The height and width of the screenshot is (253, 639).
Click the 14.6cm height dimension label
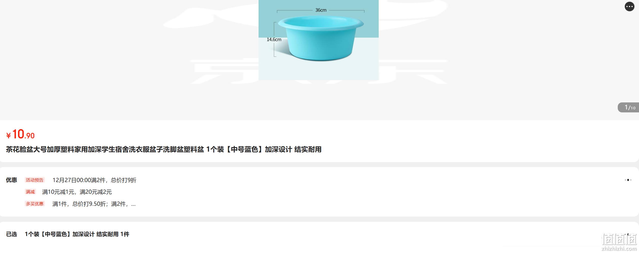coord(274,39)
